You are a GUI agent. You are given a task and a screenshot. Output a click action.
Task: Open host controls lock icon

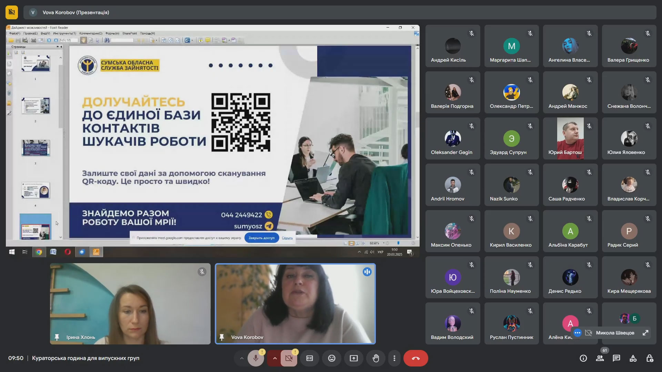[650, 358]
